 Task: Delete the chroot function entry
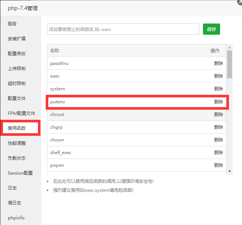click(x=218, y=115)
